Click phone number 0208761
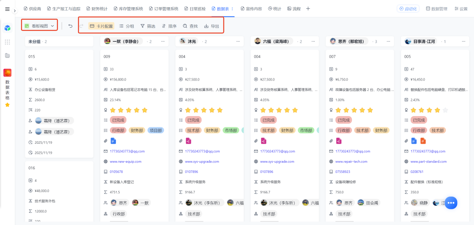The image size is (474, 225). [x=417, y=172]
